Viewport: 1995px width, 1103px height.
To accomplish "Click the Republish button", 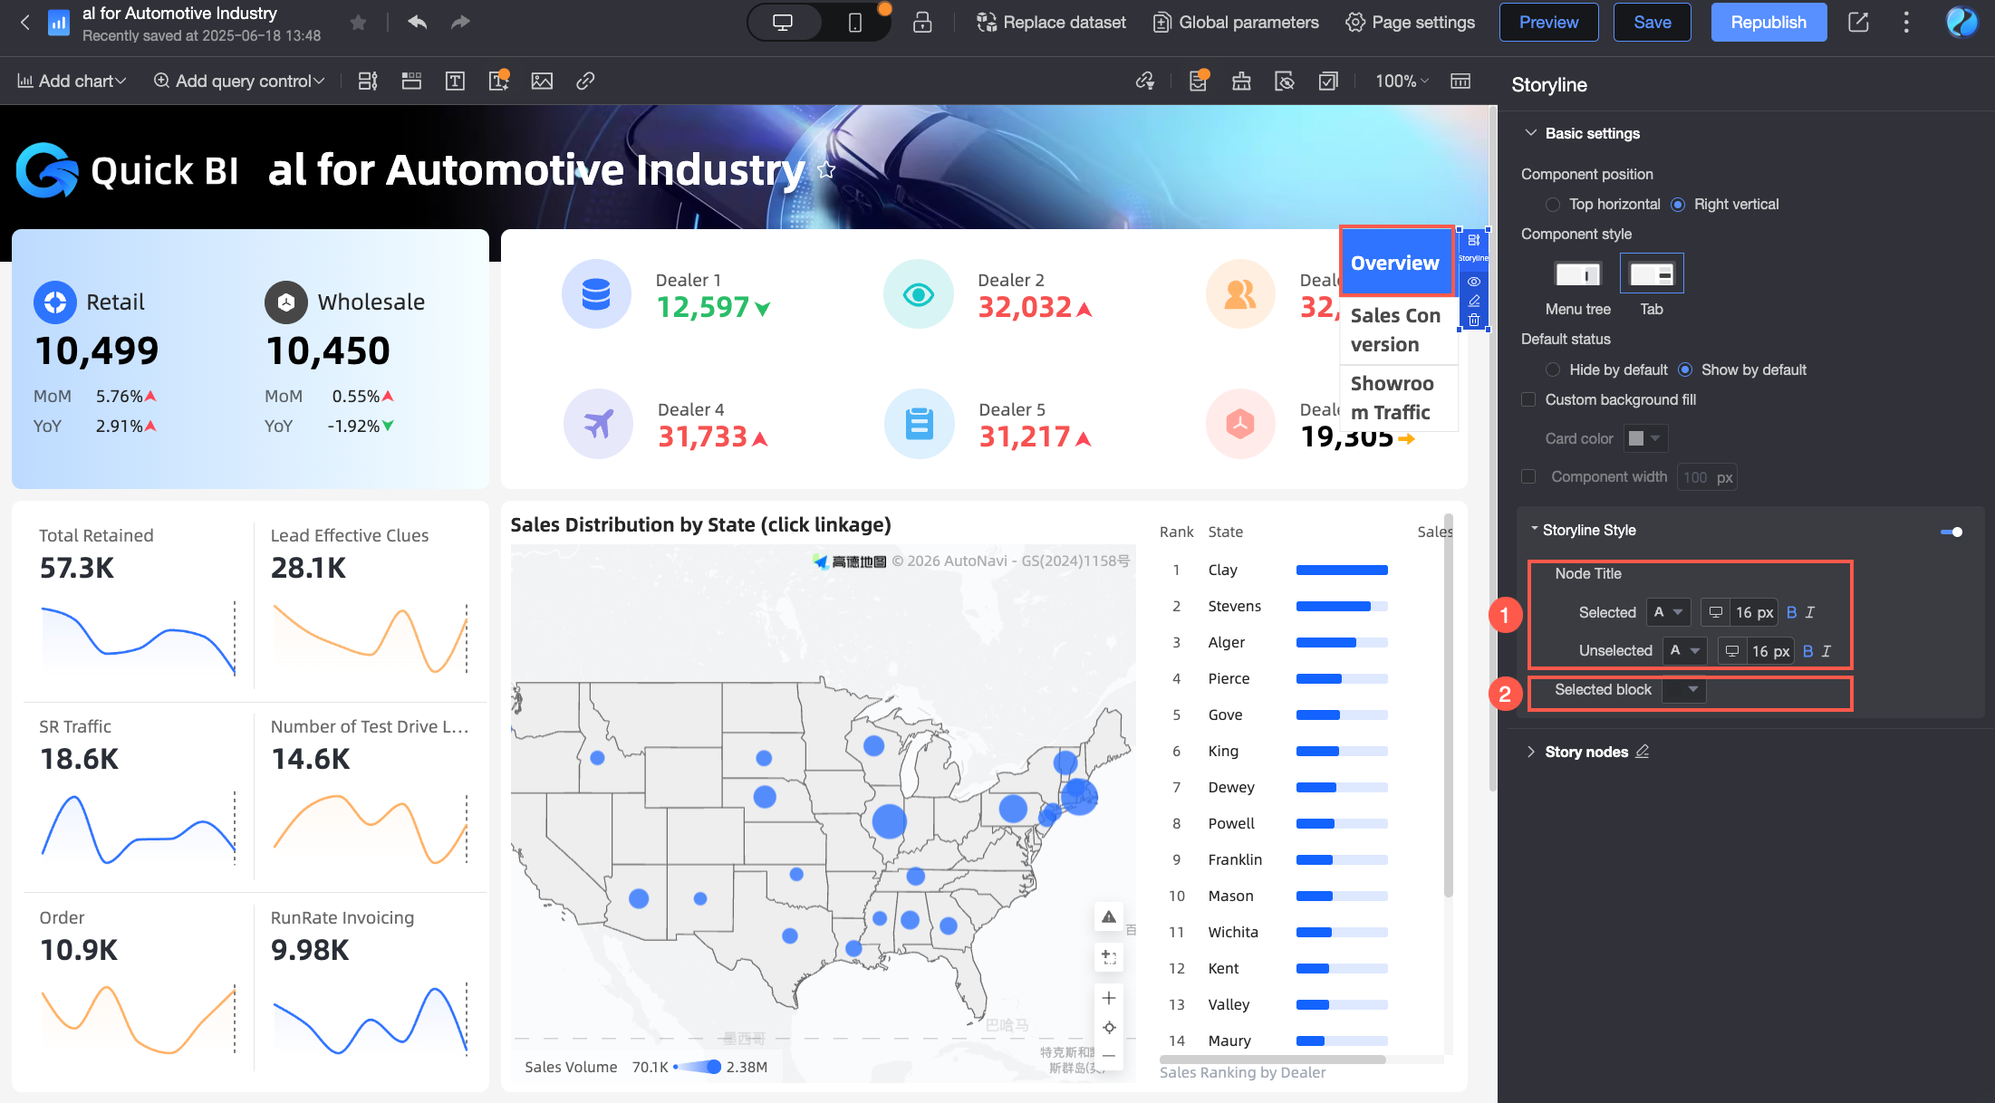I will (x=1768, y=23).
